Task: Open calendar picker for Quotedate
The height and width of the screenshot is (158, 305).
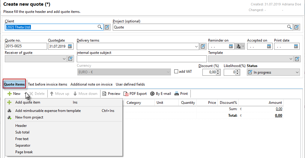Action: point(70,46)
